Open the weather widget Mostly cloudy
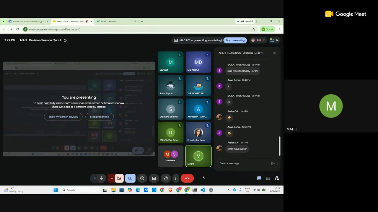This screenshot has width=378, height=212. tap(14, 190)
